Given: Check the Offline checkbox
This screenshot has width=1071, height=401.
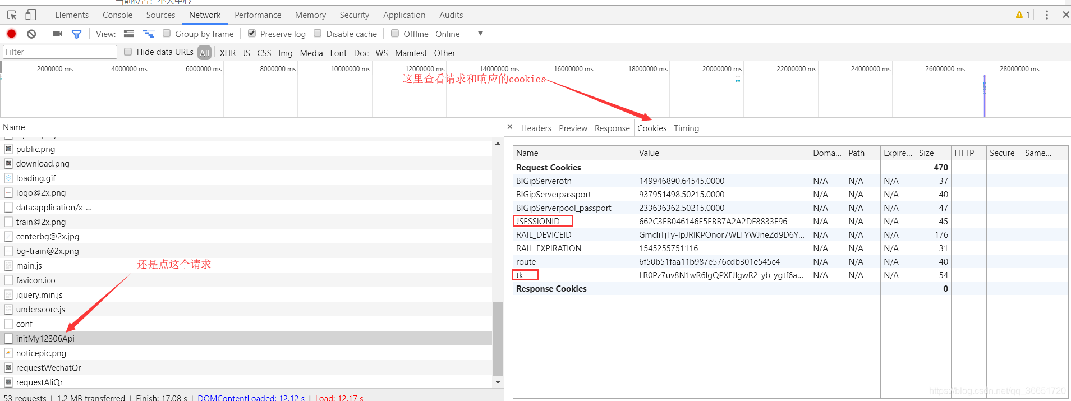Looking at the screenshot, I should click(x=395, y=33).
